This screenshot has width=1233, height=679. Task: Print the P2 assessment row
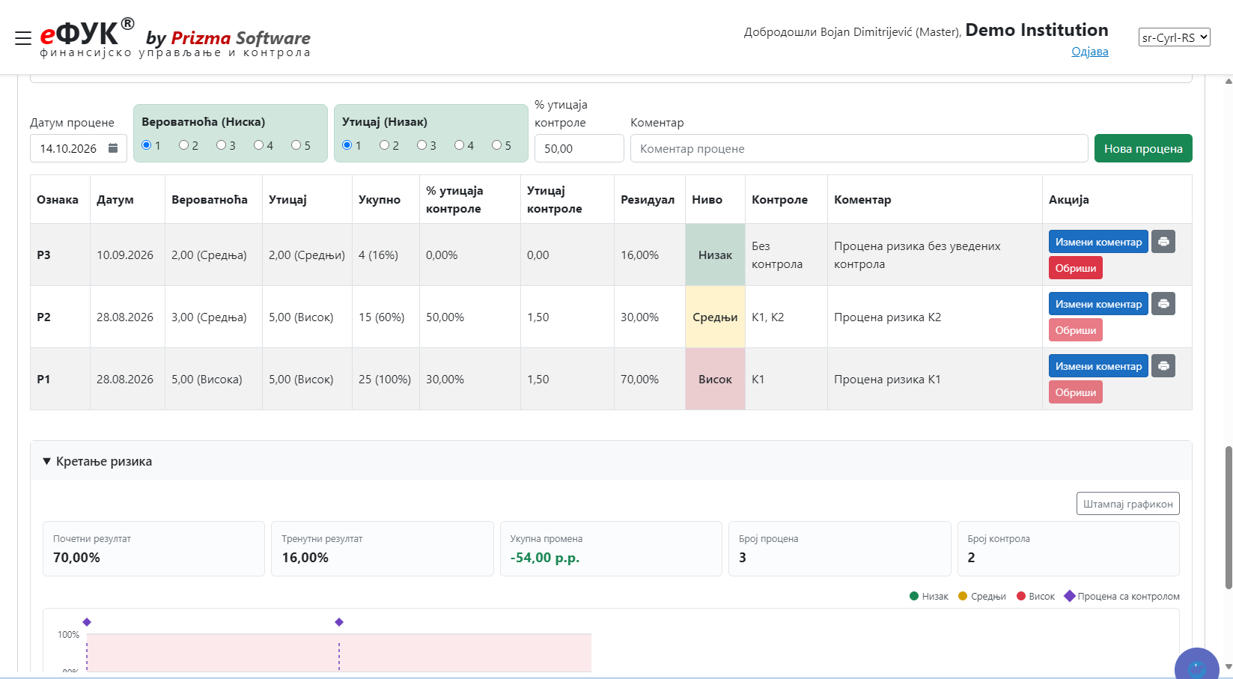pos(1163,304)
